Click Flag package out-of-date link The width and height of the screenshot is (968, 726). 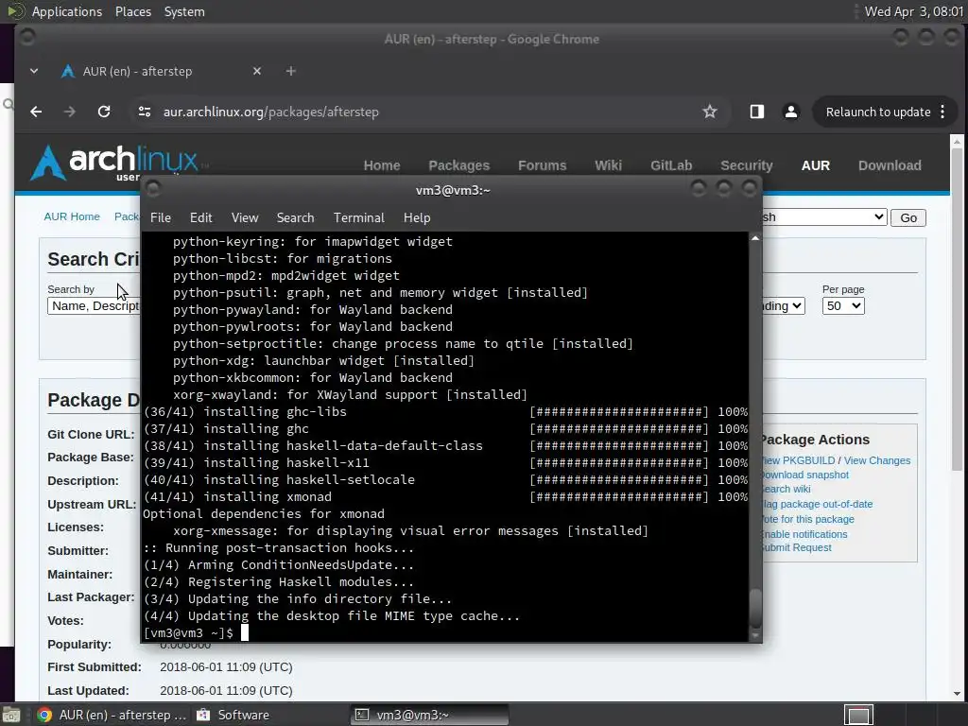pos(818,505)
